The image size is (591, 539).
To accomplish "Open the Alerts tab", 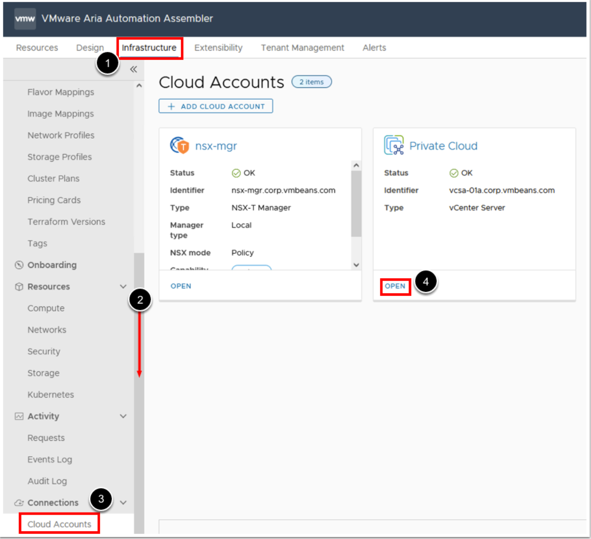I will [375, 48].
